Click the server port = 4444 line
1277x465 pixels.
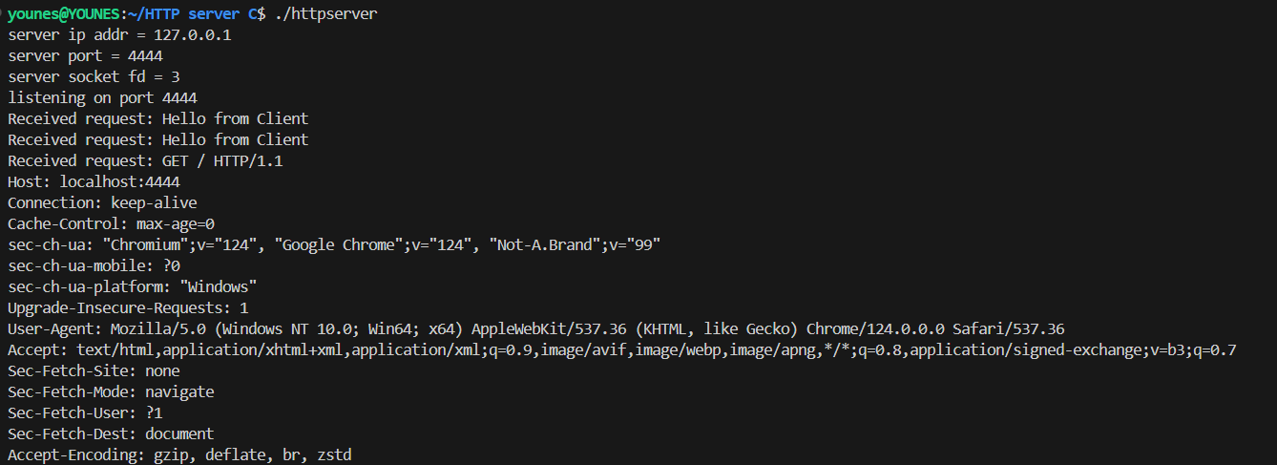tap(85, 55)
